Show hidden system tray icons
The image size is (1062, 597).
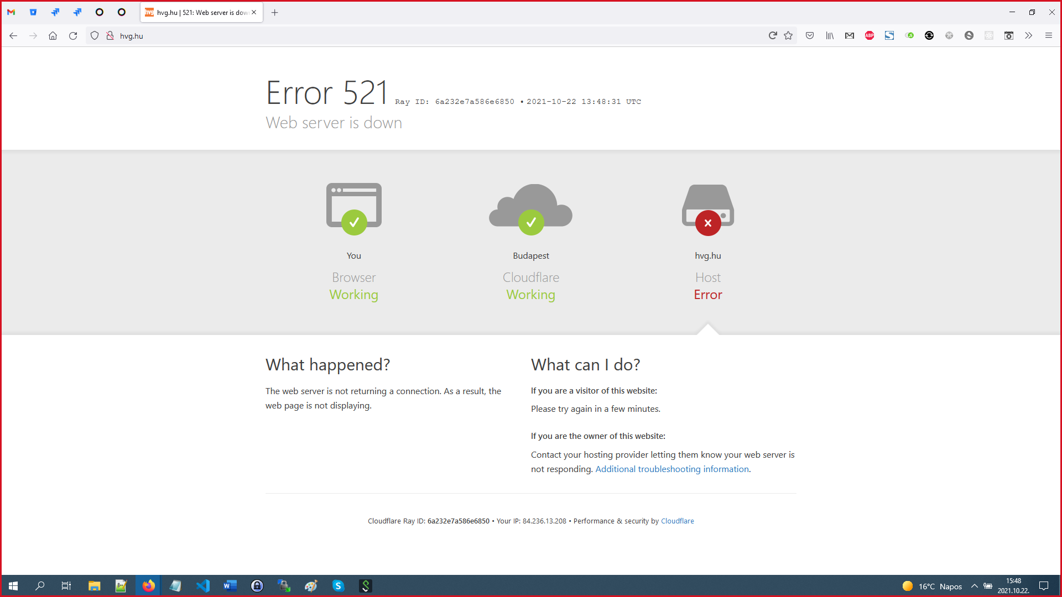coord(974,586)
